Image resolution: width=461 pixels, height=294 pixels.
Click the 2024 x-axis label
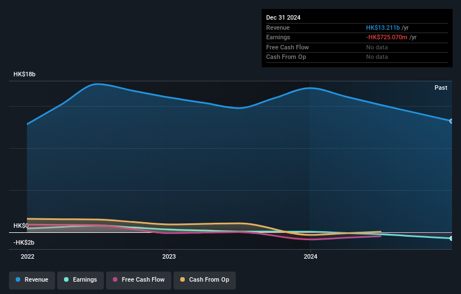coord(311,257)
